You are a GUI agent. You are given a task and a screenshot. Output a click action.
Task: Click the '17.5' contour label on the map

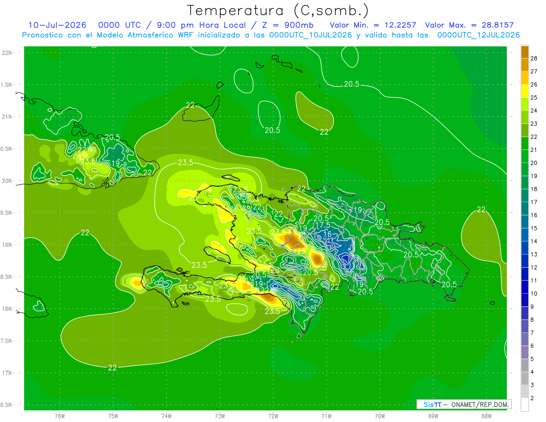(x=322, y=225)
